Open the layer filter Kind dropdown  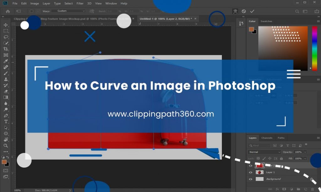point(259,146)
